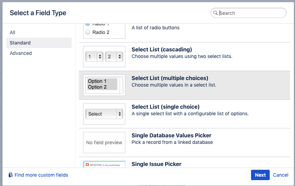Click the search magnifier icon

[215, 13]
